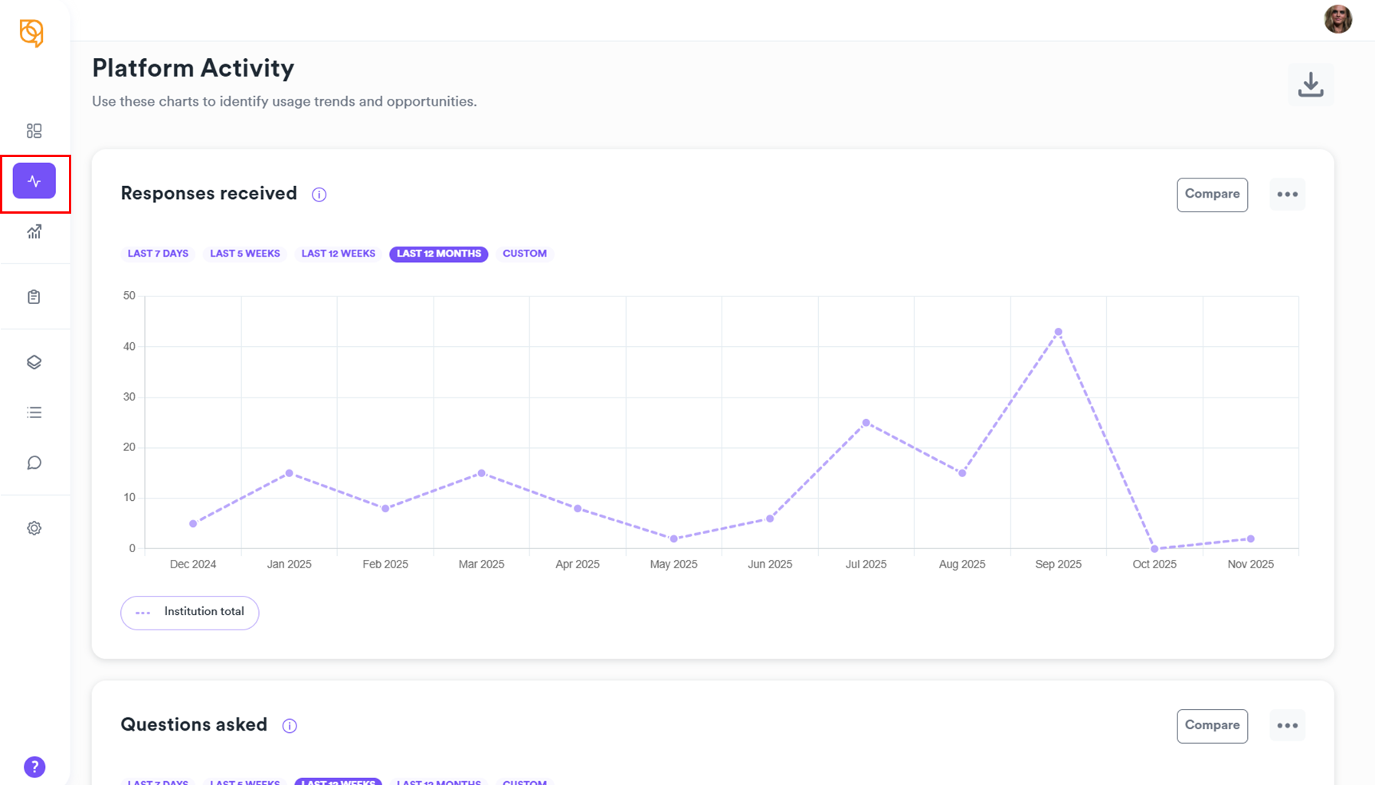Show info for Questions asked
The height and width of the screenshot is (785, 1375).
[290, 726]
